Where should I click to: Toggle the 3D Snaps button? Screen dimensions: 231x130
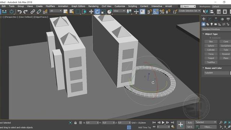coord(149,12)
